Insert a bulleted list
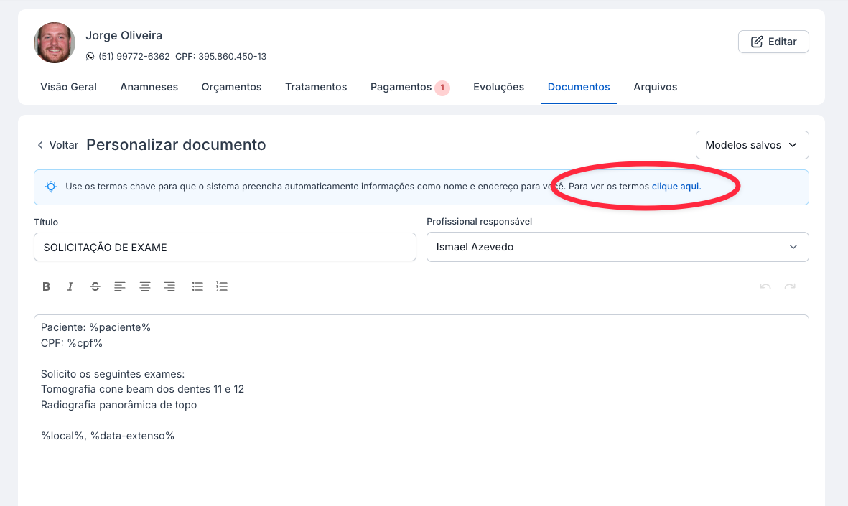Viewport: 848px width, 506px height. 197,286
